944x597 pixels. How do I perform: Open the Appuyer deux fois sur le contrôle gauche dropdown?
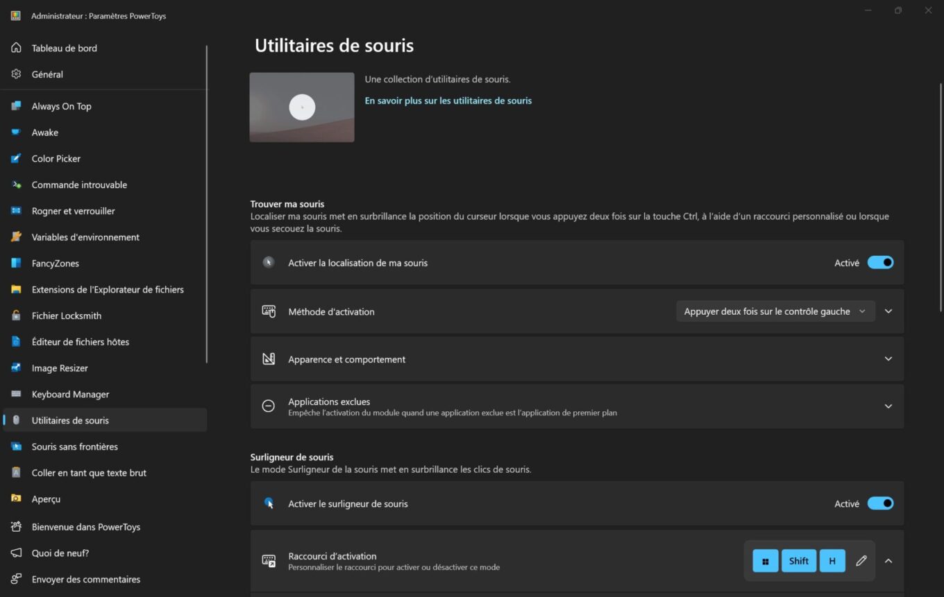click(775, 311)
